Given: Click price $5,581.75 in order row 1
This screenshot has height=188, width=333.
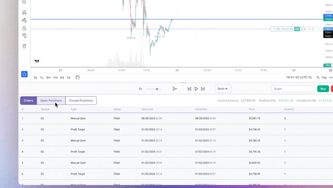Looking at the screenshot, I should point(254,118).
